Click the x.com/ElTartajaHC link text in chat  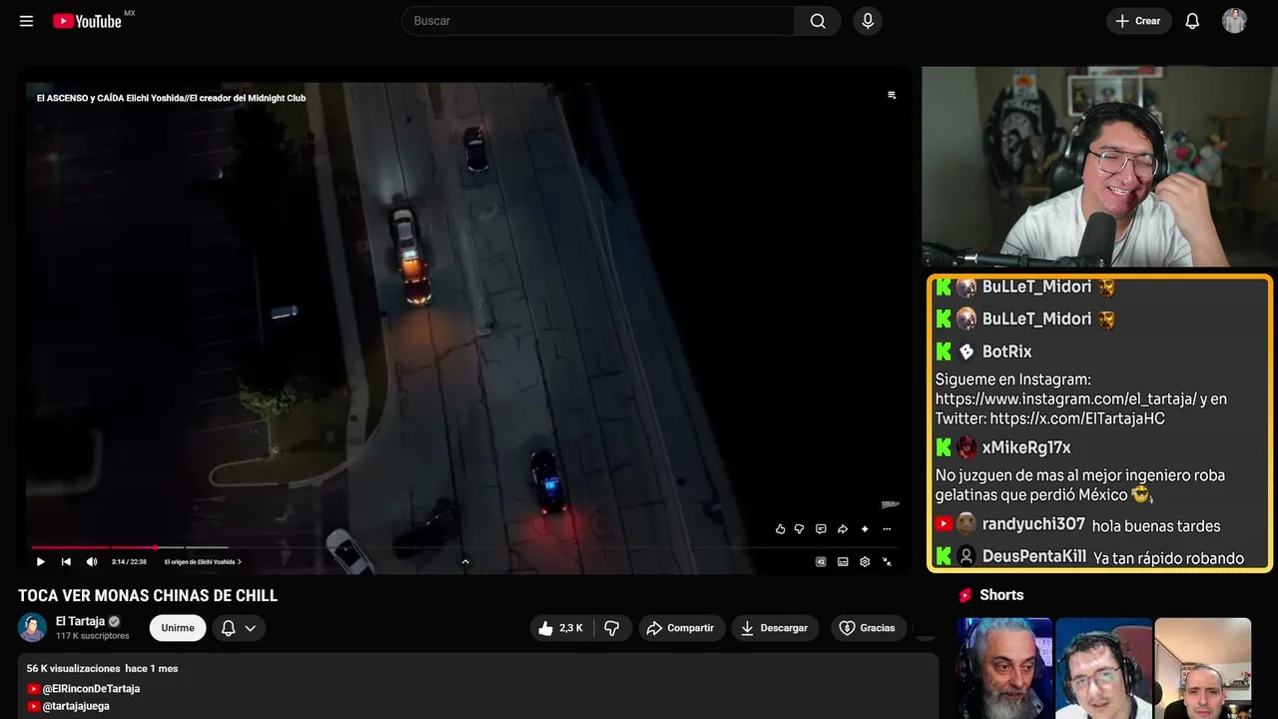pos(1077,418)
